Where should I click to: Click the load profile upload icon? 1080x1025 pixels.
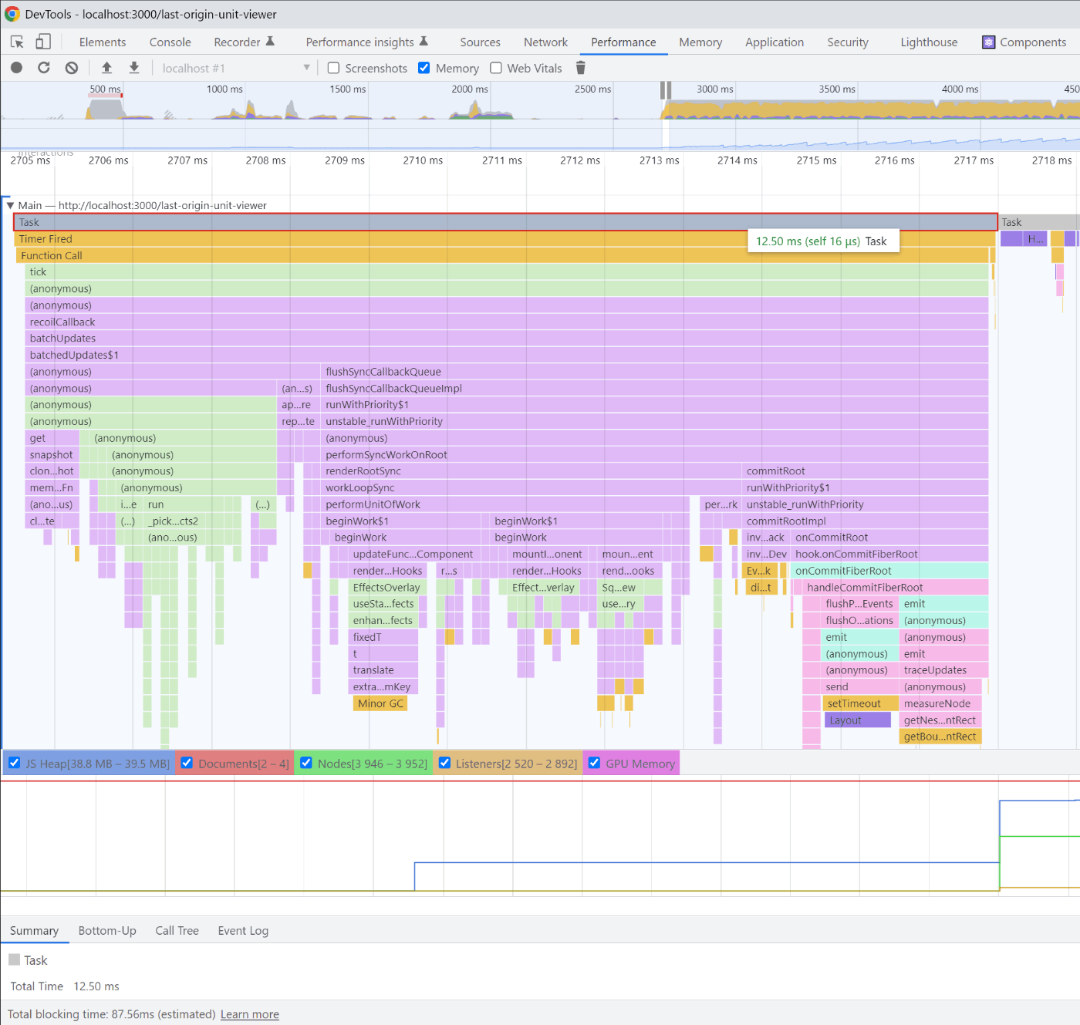tap(107, 68)
